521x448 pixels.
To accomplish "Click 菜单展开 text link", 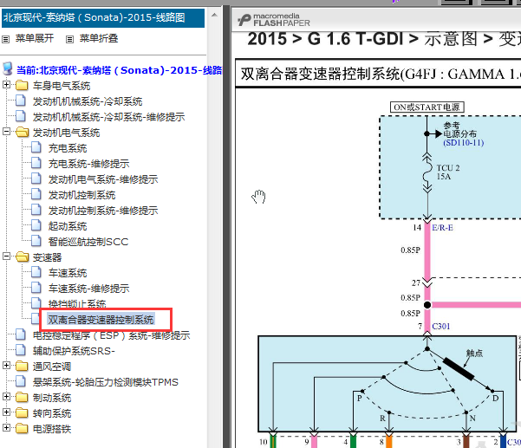I will pos(35,38).
